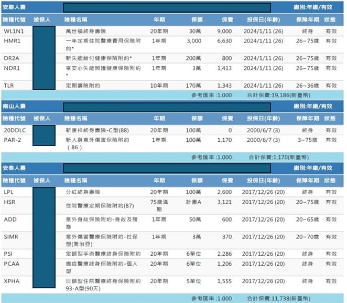Click the 合計保費:19,186(新臺幣) total

pyautogui.click(x=279, y=95)
